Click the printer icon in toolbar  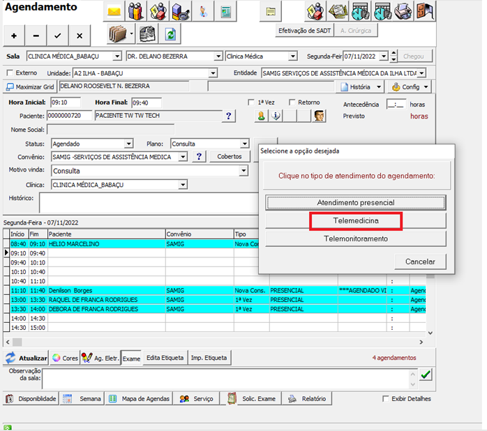click(x=403, y=11)
